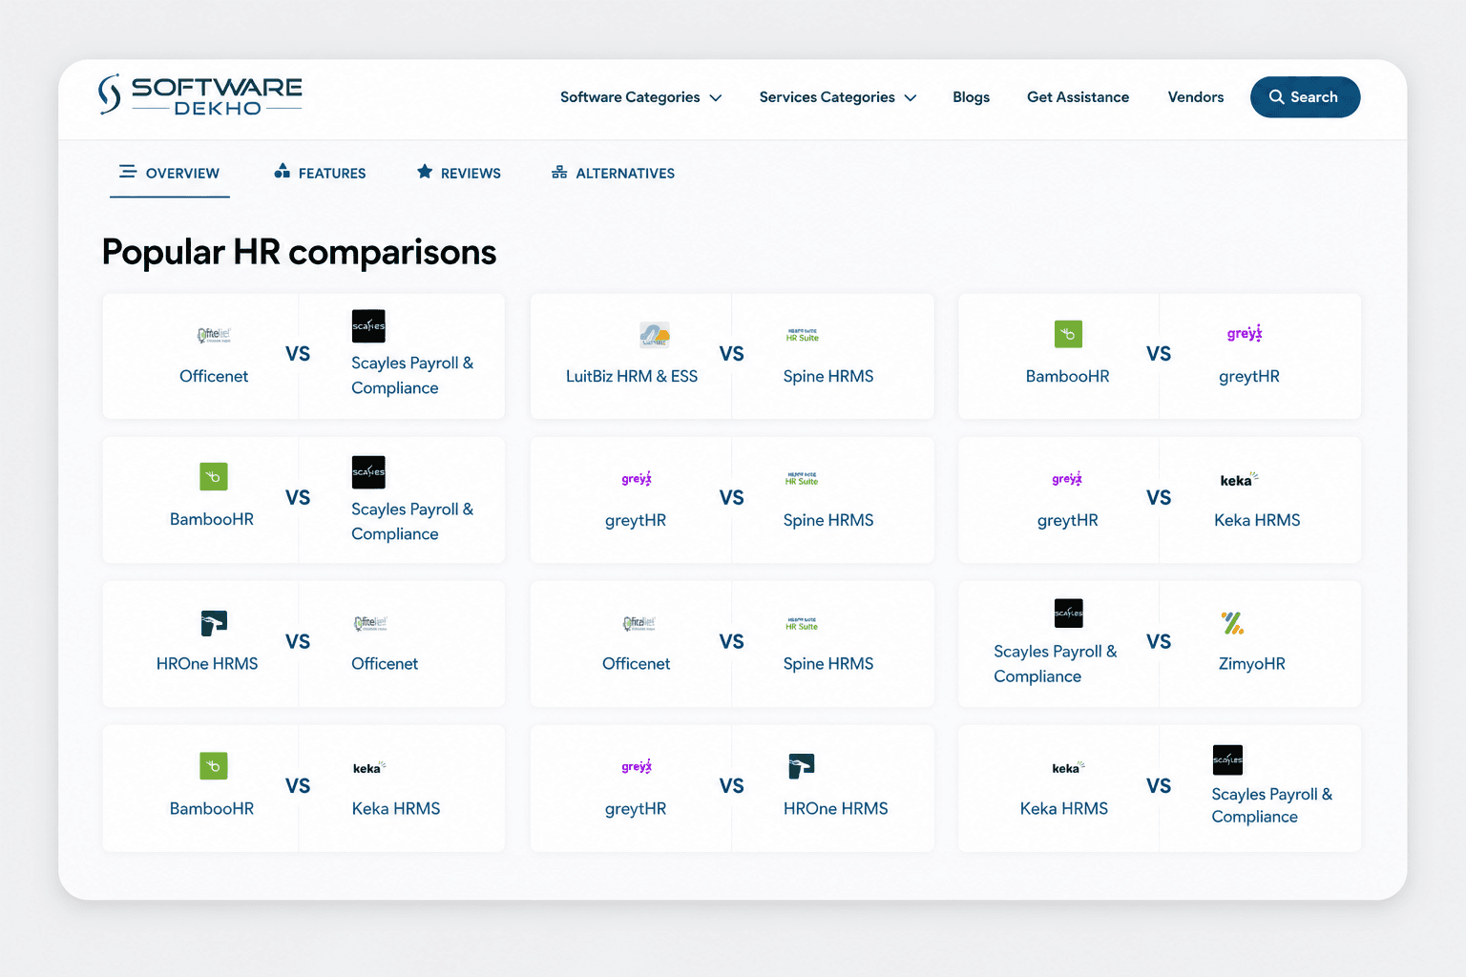Go to Get Assistance
This screenshot has width=1466, height=977.
click(x=1078, y=97)
